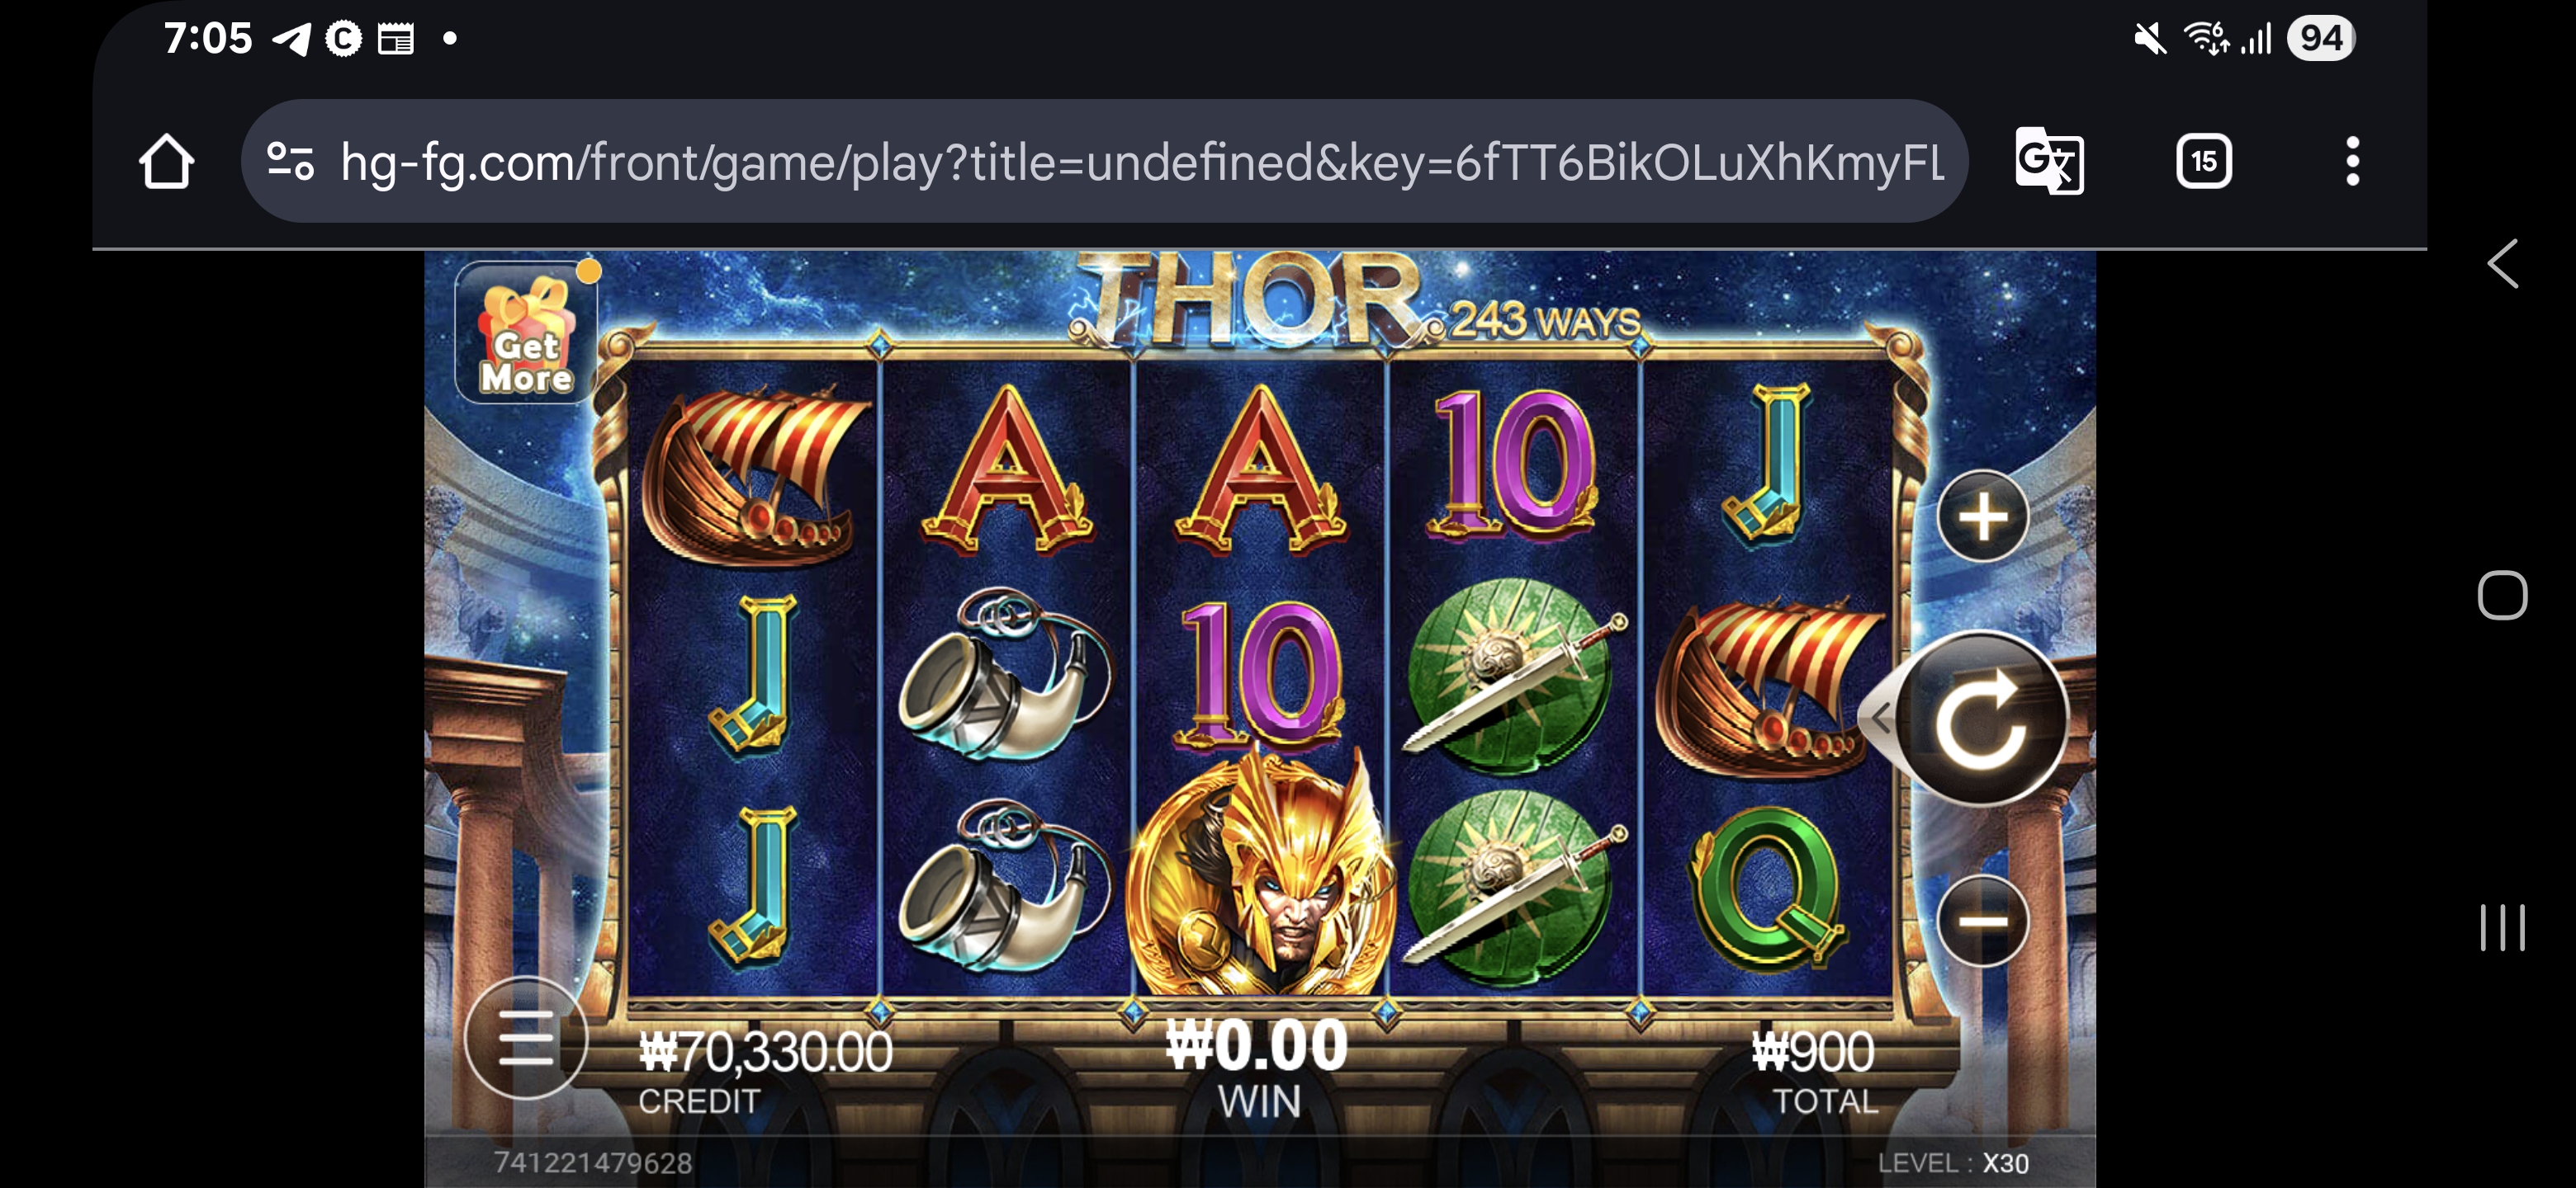Open the tab switcher showing 15 tabs
This screenshot has height=1188, width=2576.
click(2204, 161)
